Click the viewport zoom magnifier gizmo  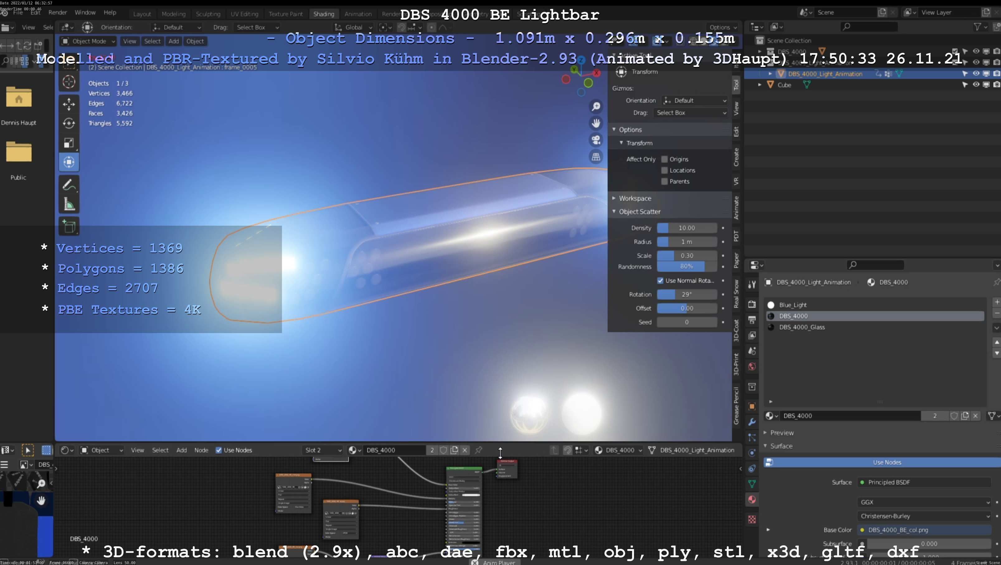pos(596,106)
